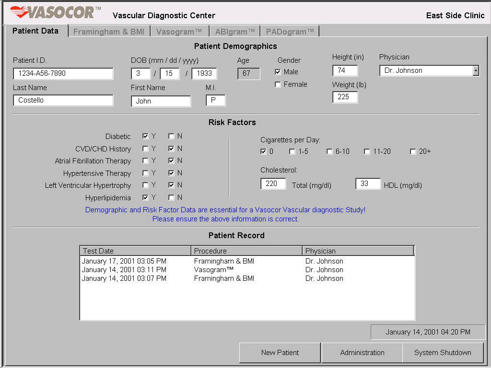Sort records by Procedure column header
The height and width of the screenshot is (368, 491).
[x=247, y=251]
